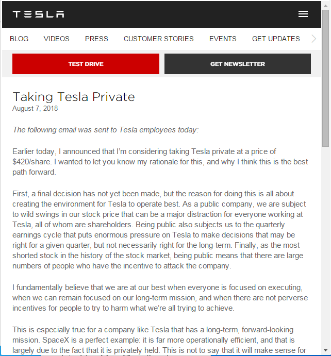Click the Tesla logo

pos(38,14)
